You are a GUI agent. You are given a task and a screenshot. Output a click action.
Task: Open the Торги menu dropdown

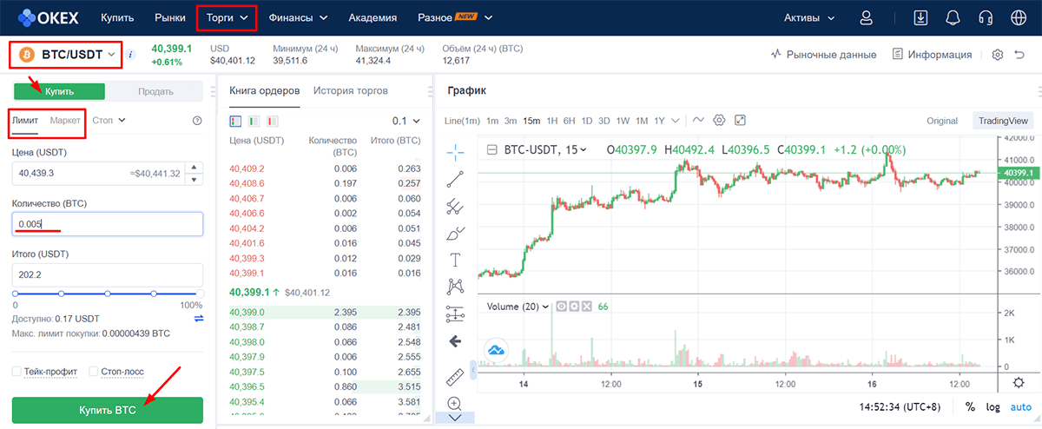(227, 17)
